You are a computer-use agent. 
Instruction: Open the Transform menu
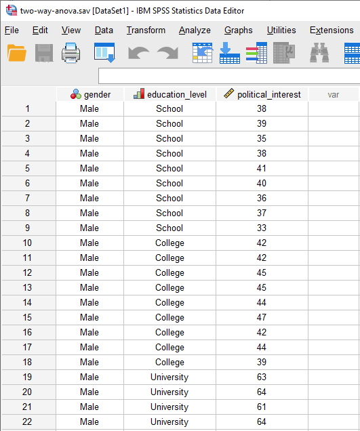(x=146, y=30)
